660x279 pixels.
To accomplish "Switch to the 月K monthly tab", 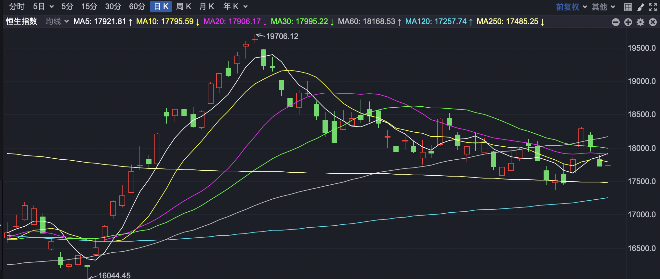I will coord(206,7).
